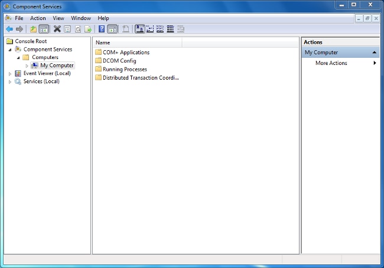Click the Component Services title bar icon
The image size is (384, 268).
(x=7, y=6)
